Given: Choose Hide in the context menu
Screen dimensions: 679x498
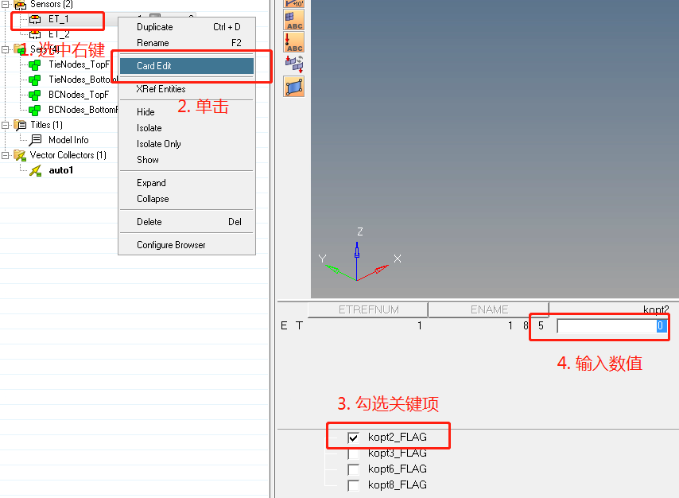Looking at the screenshot, I should pos(187,112).
